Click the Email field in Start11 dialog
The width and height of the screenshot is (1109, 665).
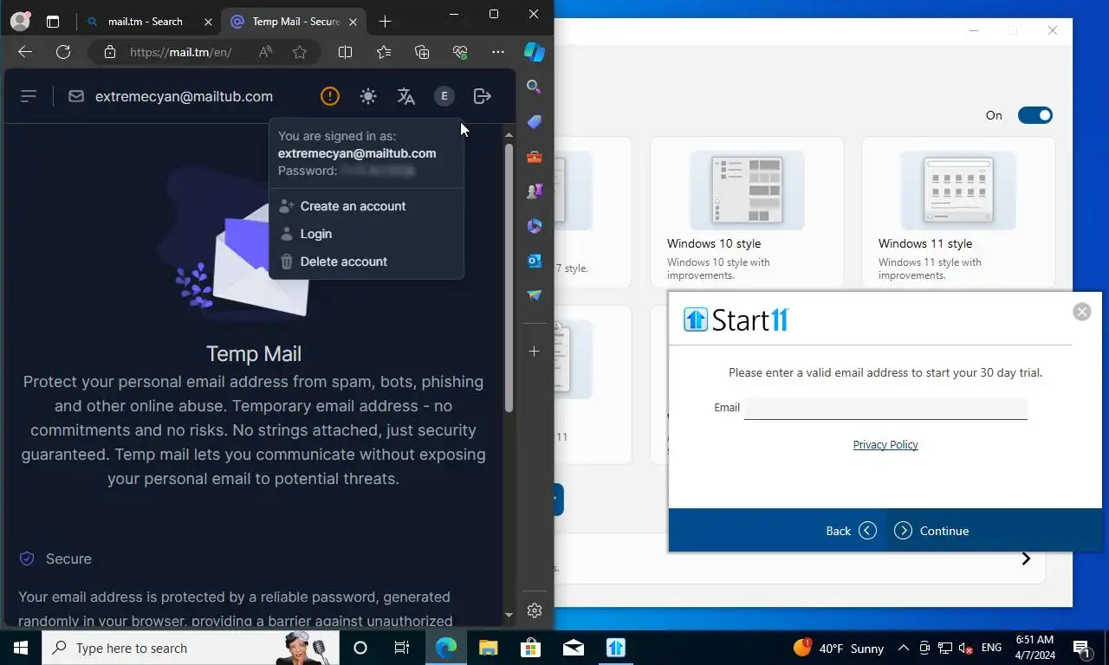click(x=885, y=408)
